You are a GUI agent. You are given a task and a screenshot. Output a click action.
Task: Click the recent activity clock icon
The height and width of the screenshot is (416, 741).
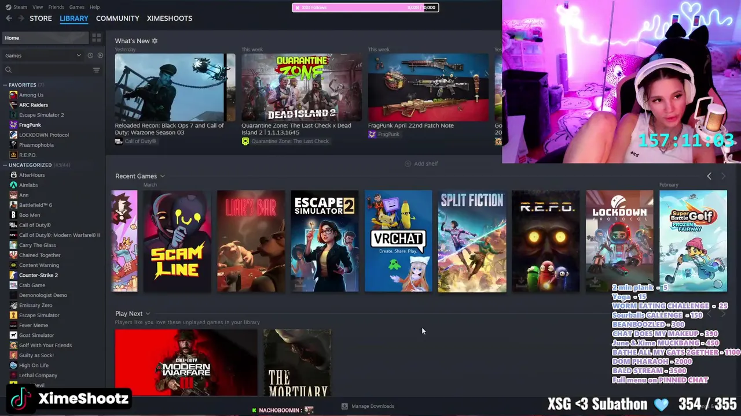click(90, 55)
